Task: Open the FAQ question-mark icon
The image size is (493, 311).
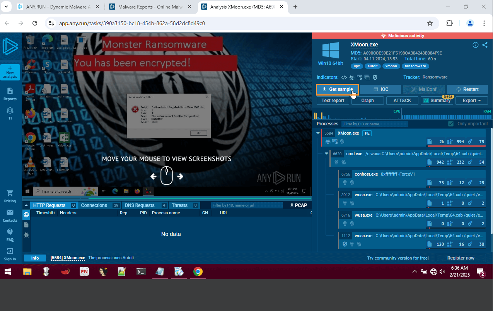Action: coord(10,234)
